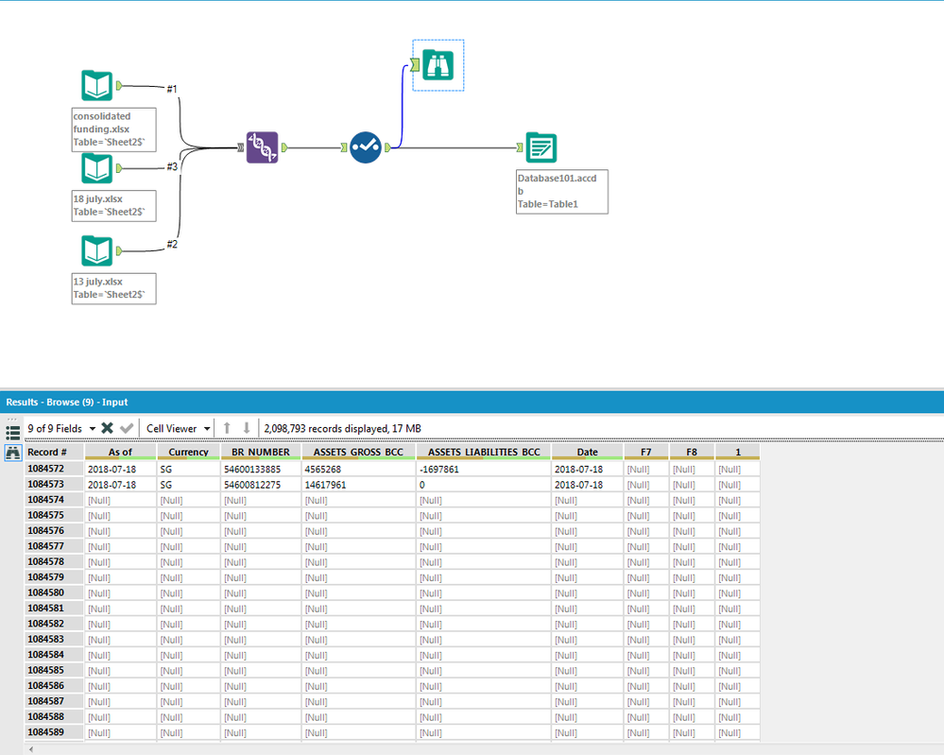Image resolution: width=944 pixels, height=755 pixels.
Task: Select cell value 4565268
Action: 358,469
